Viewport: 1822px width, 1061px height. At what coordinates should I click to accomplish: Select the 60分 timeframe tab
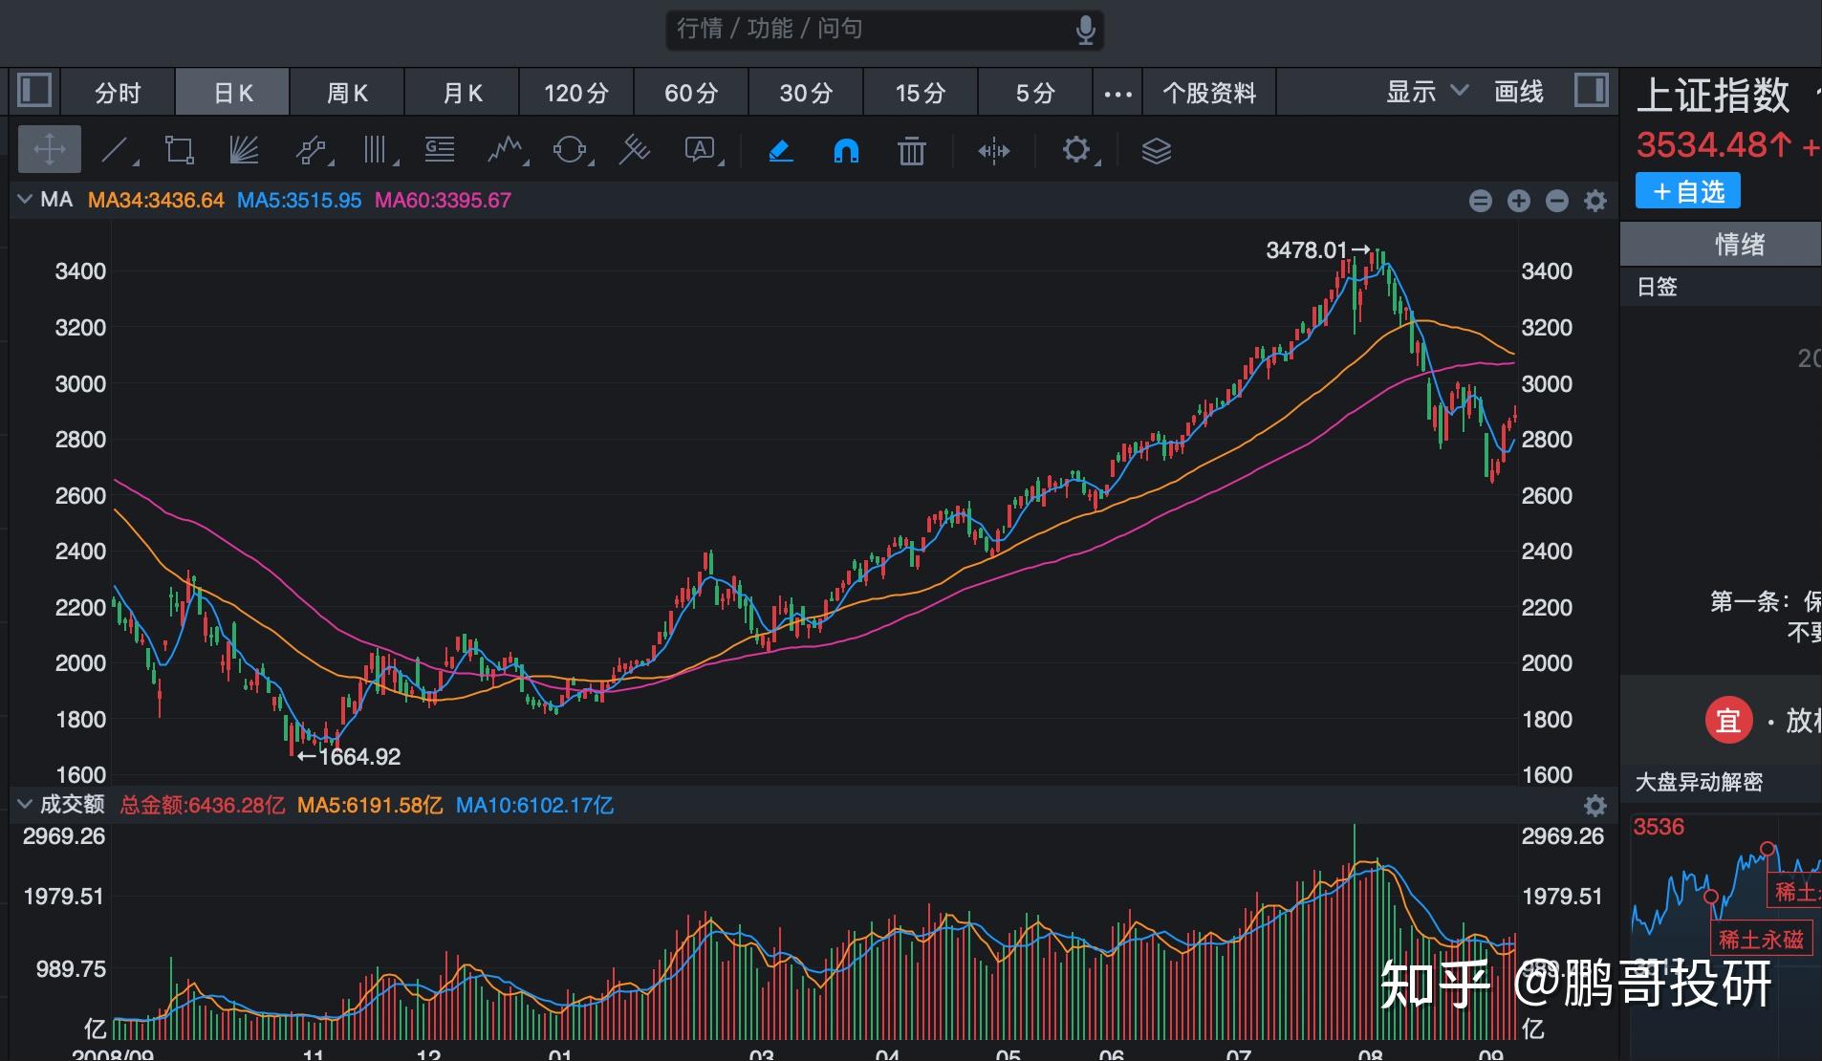(x=691, y=93)
